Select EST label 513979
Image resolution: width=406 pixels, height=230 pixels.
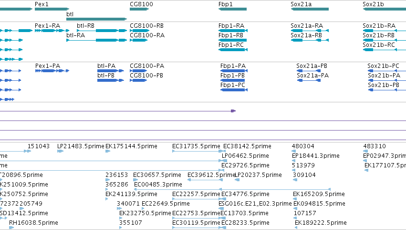click(x=303, y=165)
